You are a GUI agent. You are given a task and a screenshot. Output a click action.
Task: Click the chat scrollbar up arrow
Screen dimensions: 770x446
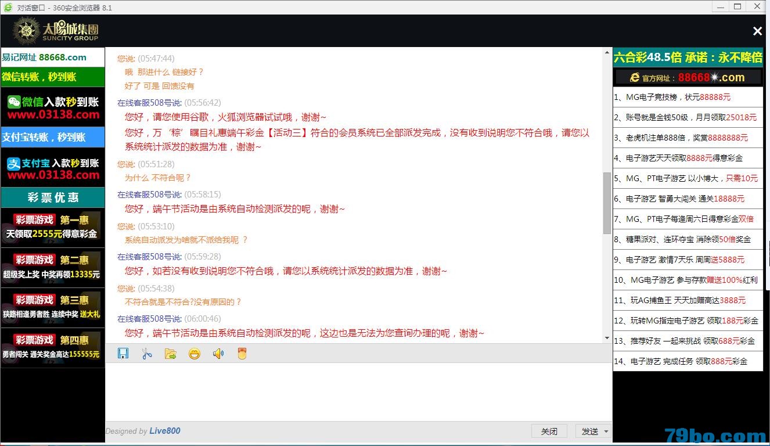(x=607, y=52)
